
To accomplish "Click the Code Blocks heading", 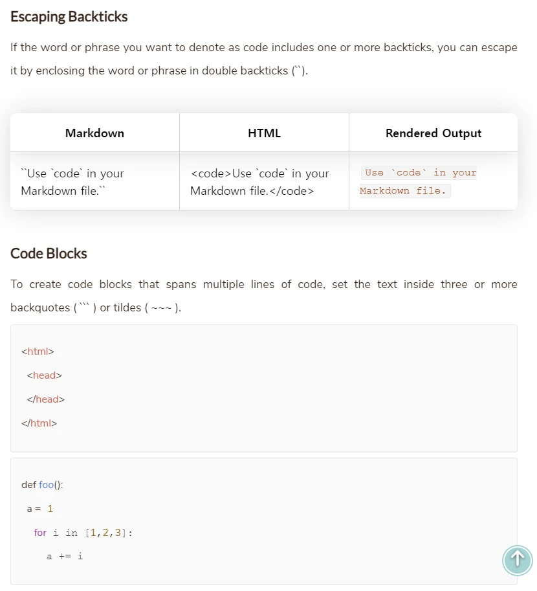I will (x=49, y=253).
